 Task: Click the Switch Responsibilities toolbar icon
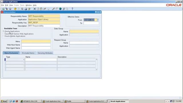[x=22, y=9]
